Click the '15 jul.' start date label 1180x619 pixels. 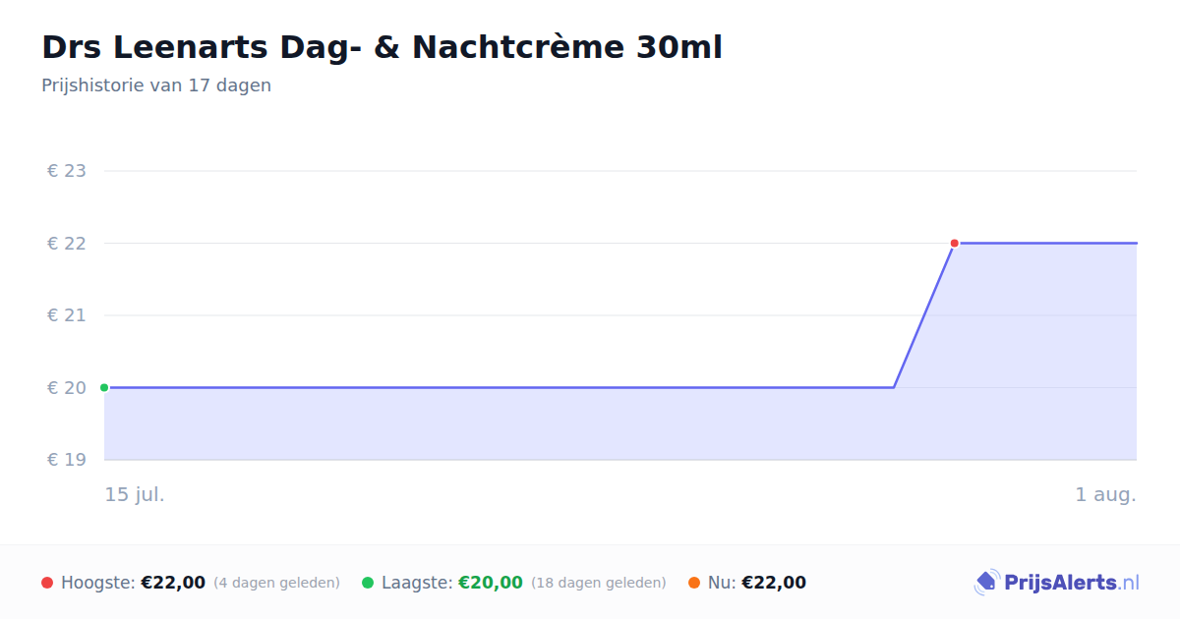(x=135, y=494)
